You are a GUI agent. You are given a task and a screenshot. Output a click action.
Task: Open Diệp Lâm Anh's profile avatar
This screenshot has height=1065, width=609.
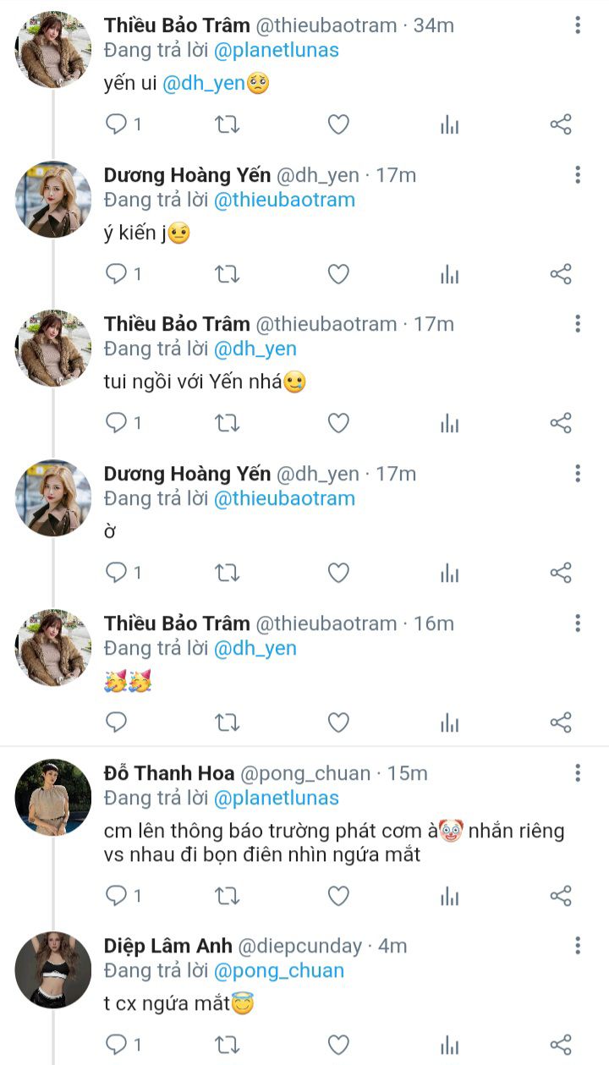52,969
